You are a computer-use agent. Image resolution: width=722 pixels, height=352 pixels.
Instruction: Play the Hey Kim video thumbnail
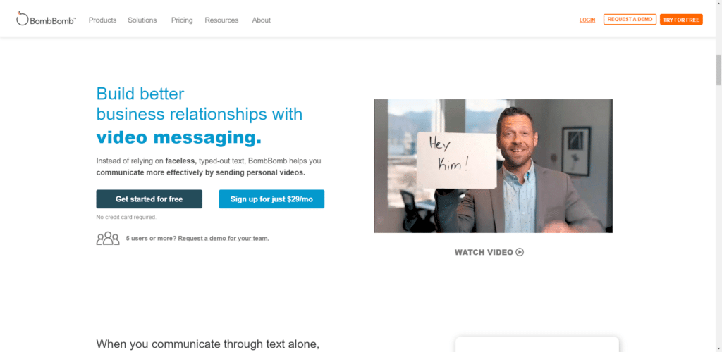(493, 166)
